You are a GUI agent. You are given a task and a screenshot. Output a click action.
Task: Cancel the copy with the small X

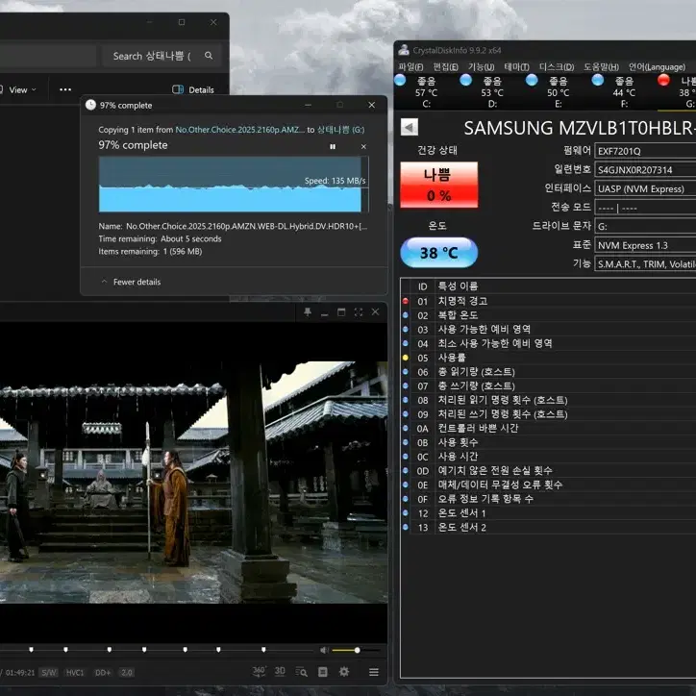(363, 146)
